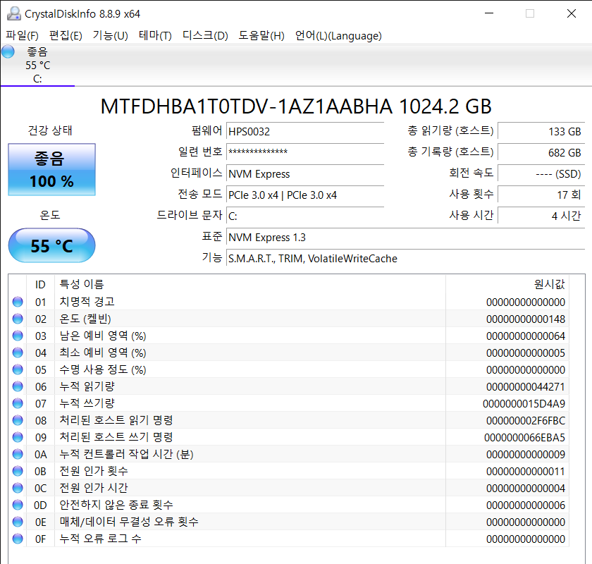
Task: Select attribute name 누적 쓰기량
Action: (x=87, y=403)
